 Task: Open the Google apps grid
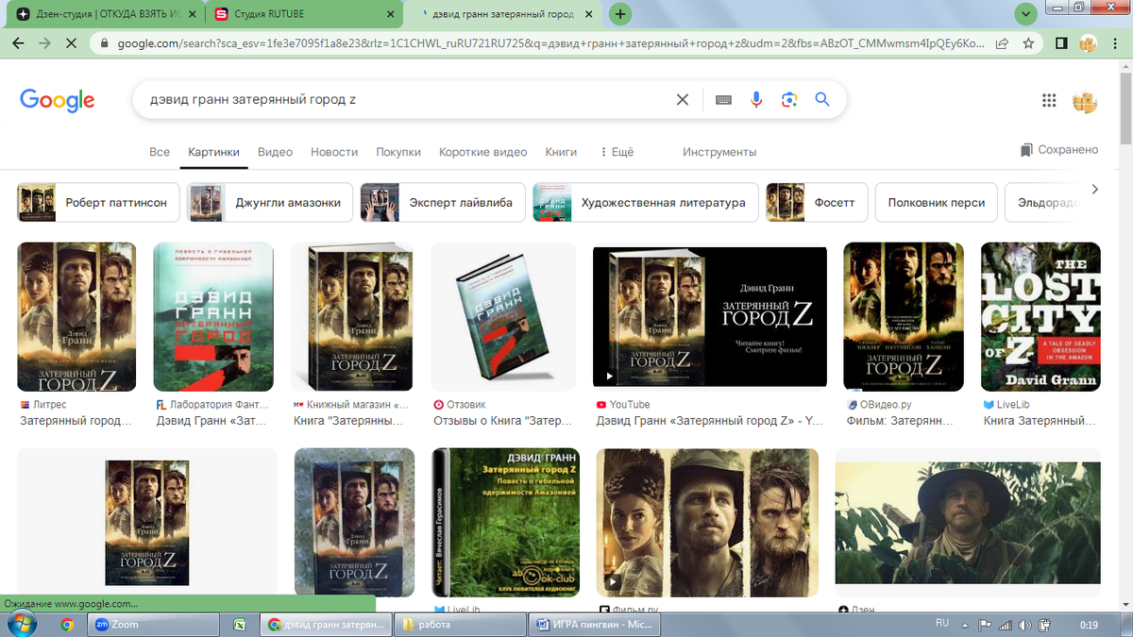click(x=1049, y=101)
